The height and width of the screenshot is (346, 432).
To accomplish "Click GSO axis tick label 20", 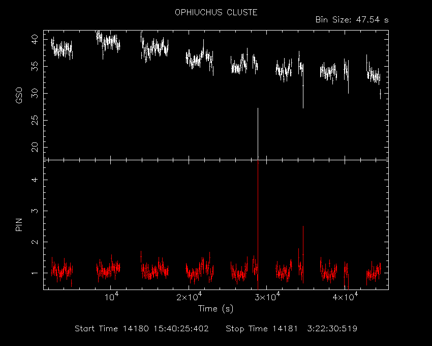I will (x=35, y=148).
